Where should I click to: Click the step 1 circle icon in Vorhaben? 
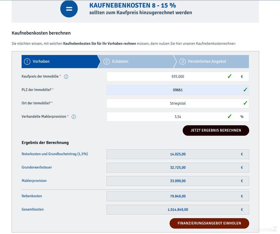[27, 62]
